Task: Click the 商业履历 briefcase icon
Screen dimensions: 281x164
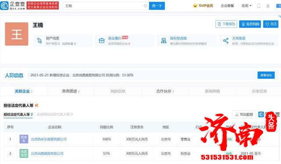Action: click(102, 41)
